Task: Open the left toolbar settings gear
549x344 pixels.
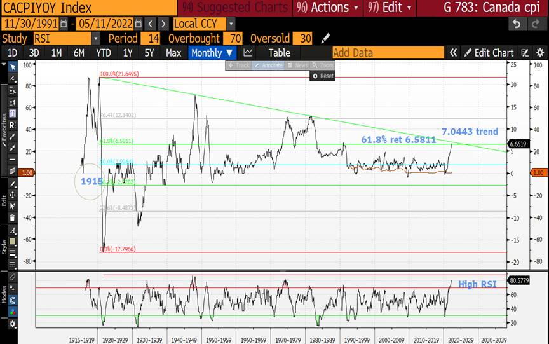Action: point(13,324)
